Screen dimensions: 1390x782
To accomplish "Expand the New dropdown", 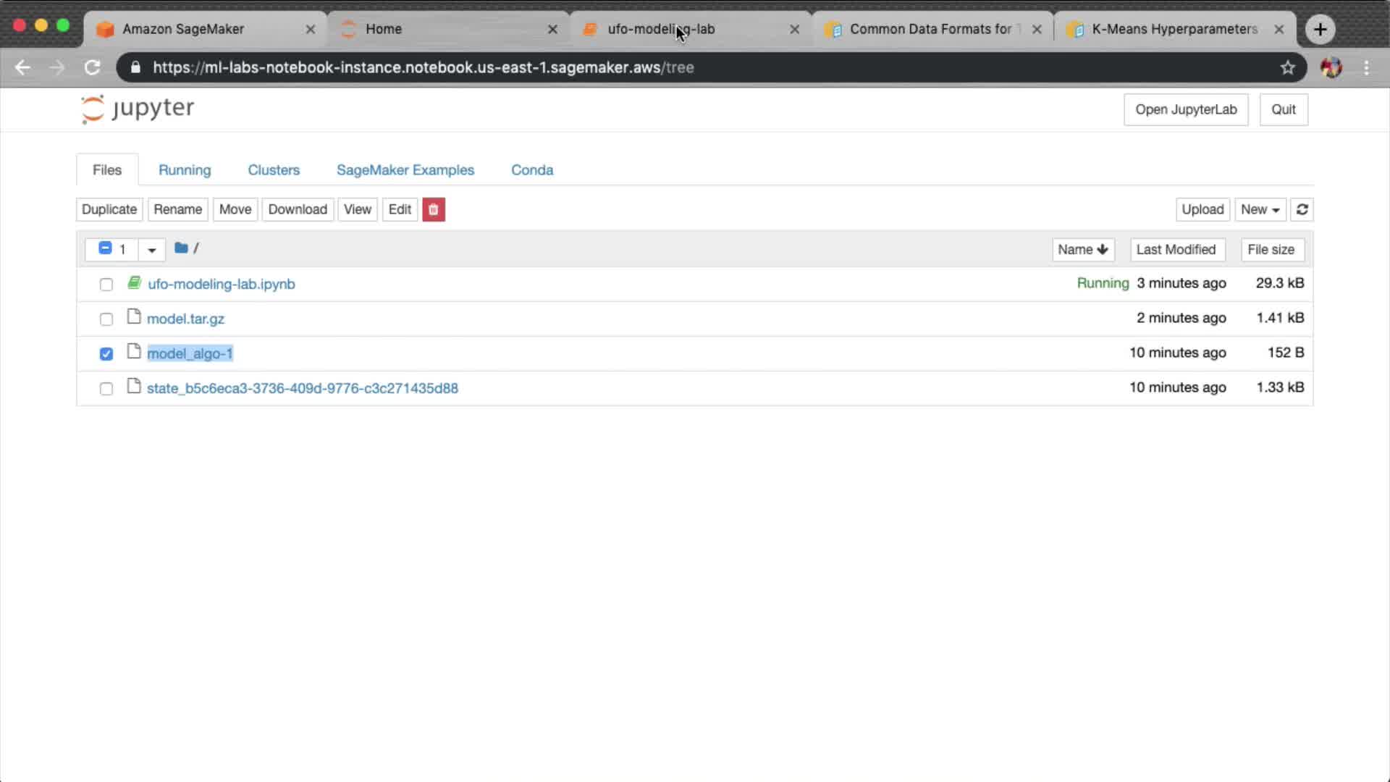I will (1260, 209).
